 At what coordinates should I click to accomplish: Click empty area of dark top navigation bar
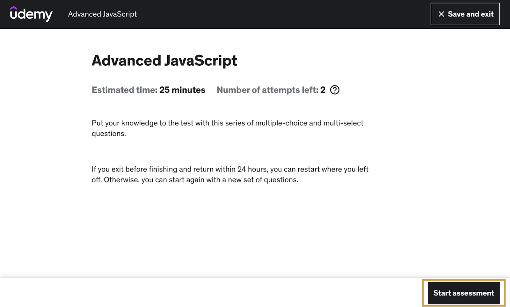point(271,14)
